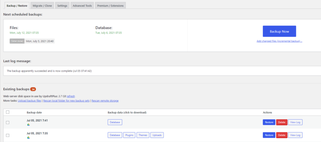Open the Advanced Tools tab
This screenshot has width=321, height=142.
pyautogui.click(x=82, y=6)
